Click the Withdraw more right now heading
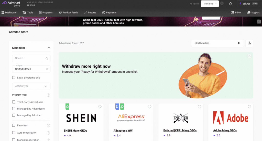 pyautogui.click(x=86, y=66)
